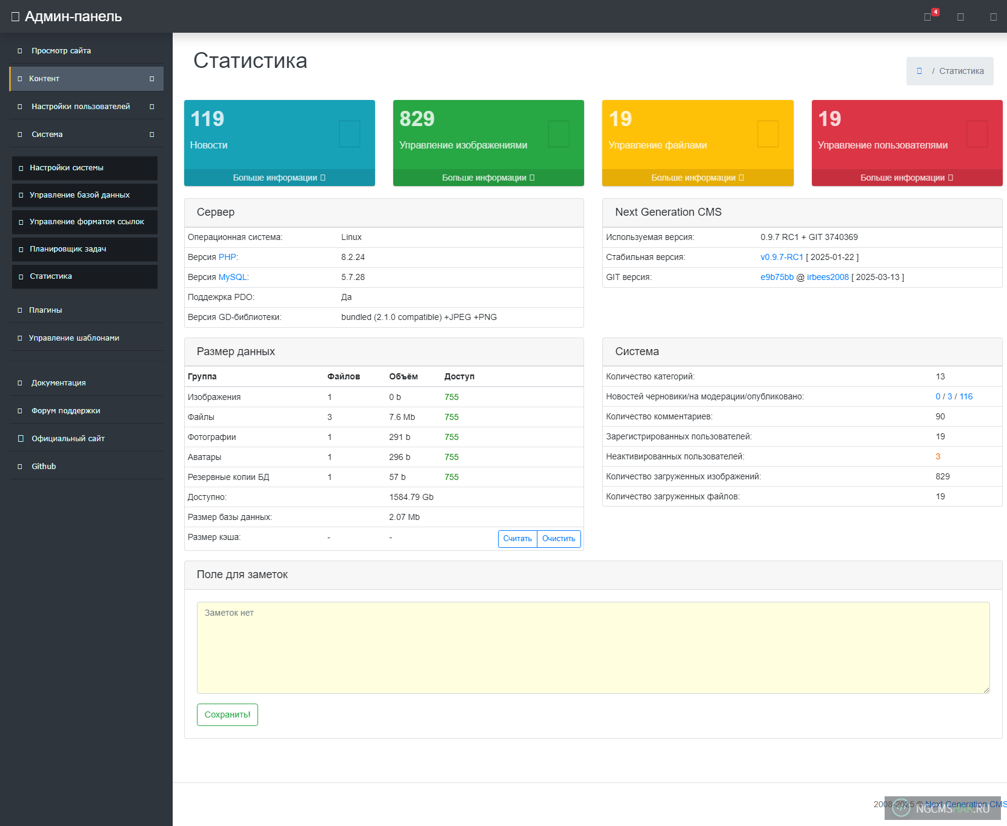Click the Документация sidebar icon
This screenshot has height=826, width=1007.
click(x=19, y=383)
